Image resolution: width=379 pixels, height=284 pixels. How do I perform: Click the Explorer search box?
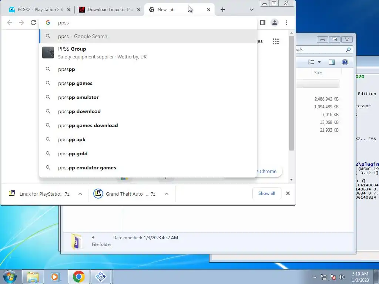click(324, 50)
